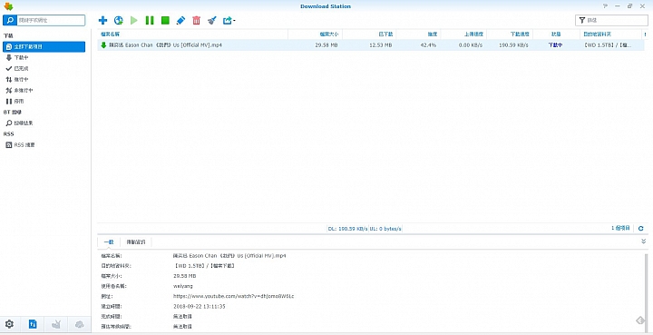This screenshot has height=335, width=653.
Task: Click the 42.4% progress cell
Action: [x=428, y=45]
